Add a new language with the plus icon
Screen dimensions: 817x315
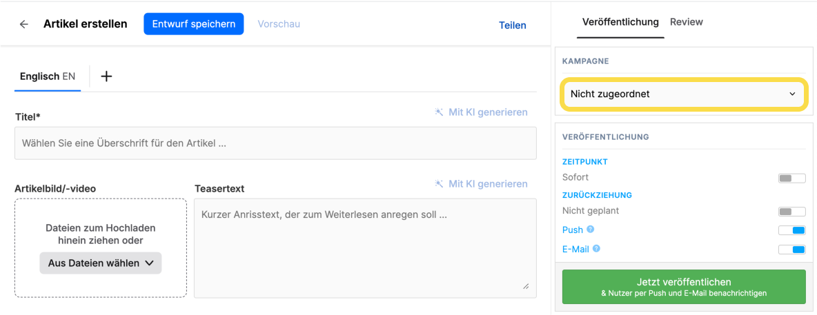106,77
